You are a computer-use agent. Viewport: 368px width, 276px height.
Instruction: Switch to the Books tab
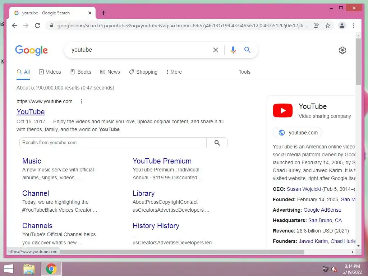click(81, 72)
